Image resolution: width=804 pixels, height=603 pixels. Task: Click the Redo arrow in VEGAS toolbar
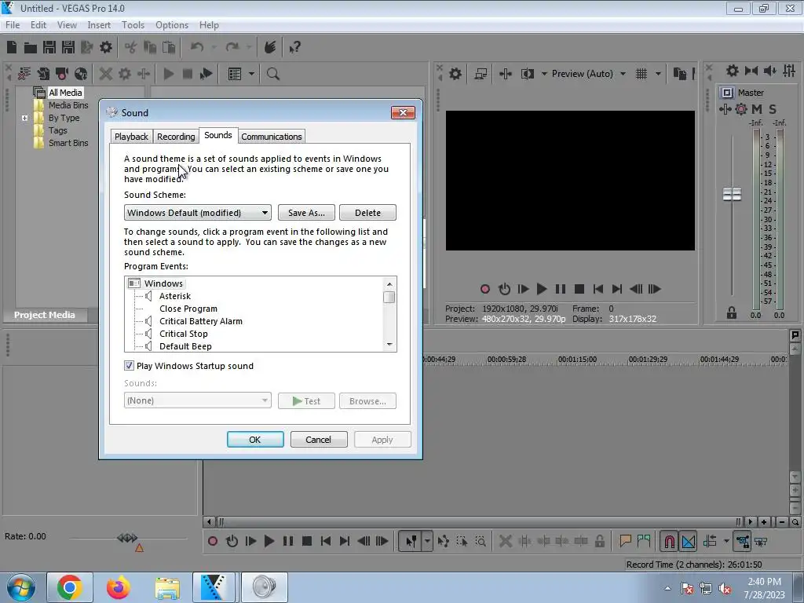click(232, 47)
